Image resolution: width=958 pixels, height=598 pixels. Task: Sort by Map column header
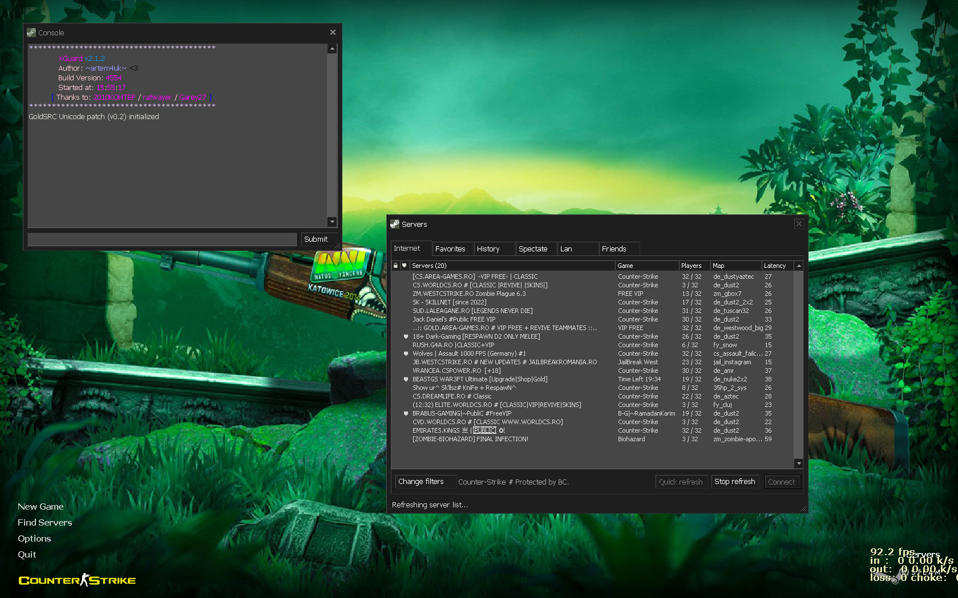tap(736, 266)
